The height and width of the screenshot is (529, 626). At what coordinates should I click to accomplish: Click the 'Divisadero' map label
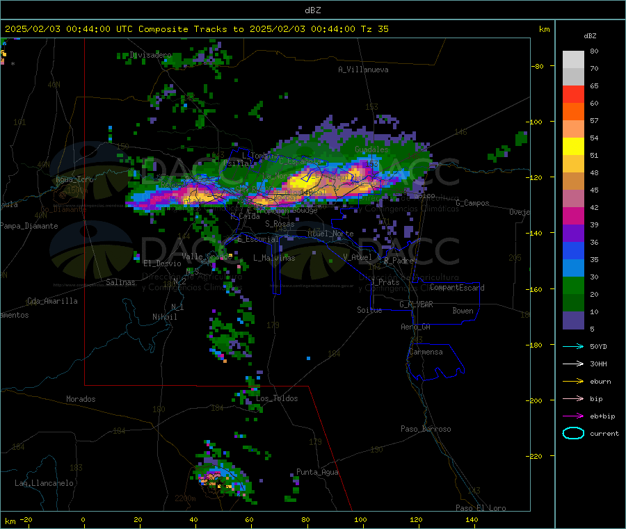point(150,55)
